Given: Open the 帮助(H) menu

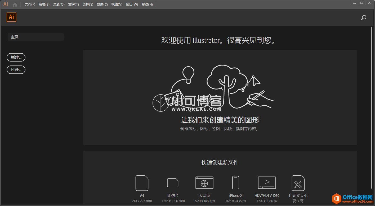Looking at the screenshot, I should click(147, 4).
